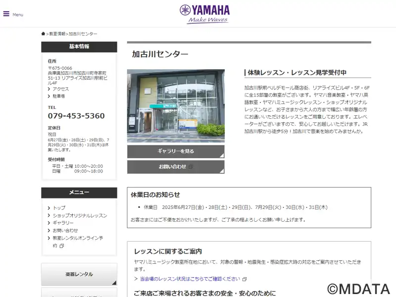Click the 楽器レンタル button

pyautogui.click(x=79, y=274)
